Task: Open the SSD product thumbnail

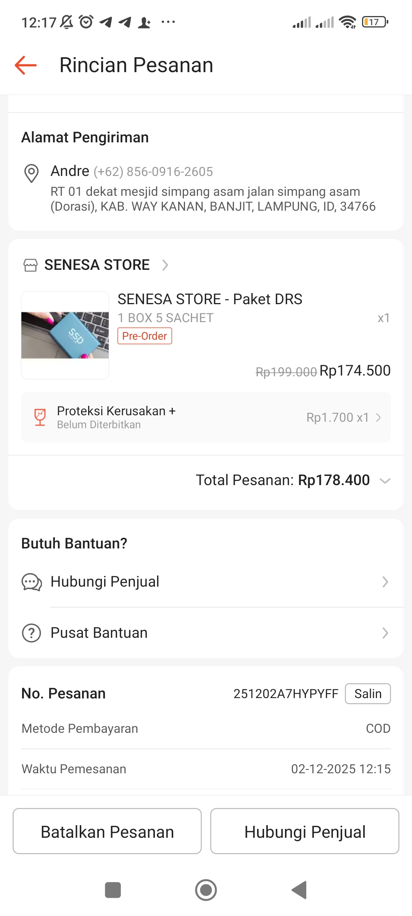Action: tap(65, 335)
